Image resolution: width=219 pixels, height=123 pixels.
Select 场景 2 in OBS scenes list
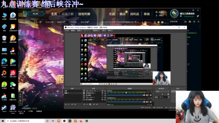click(x=73, y=93)
